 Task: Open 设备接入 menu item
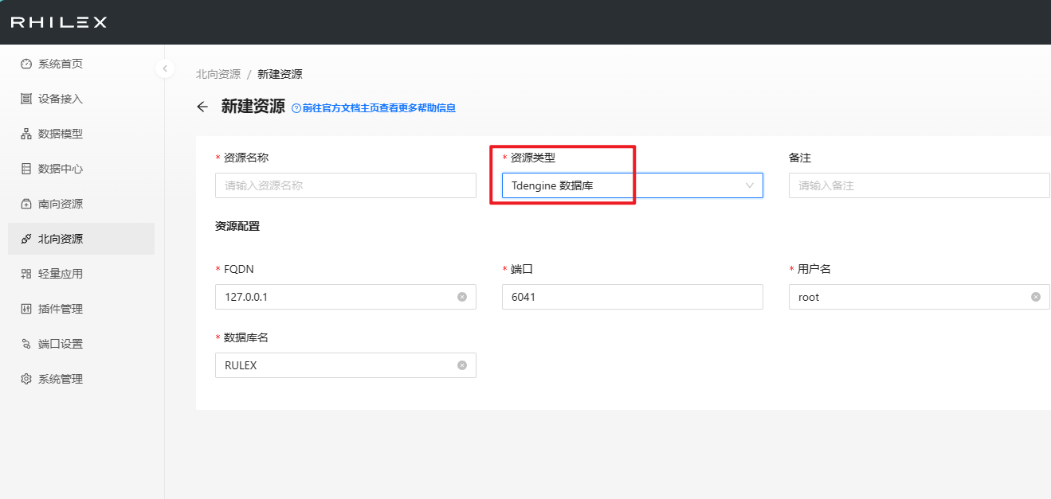tap(81, 99)
